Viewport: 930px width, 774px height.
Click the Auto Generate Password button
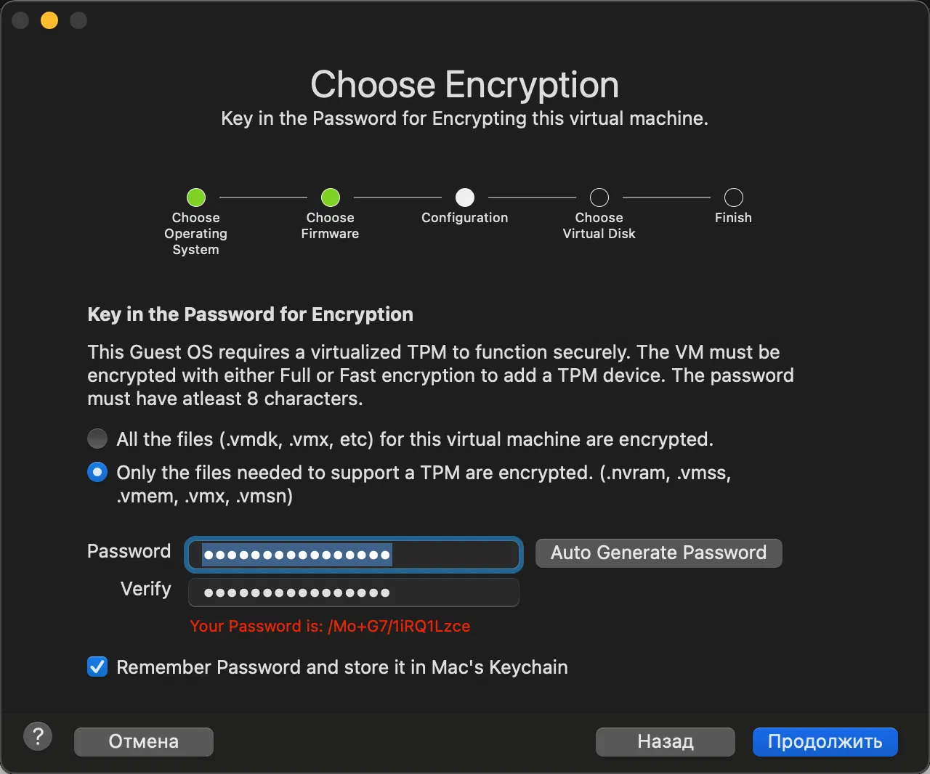(658, 553)
